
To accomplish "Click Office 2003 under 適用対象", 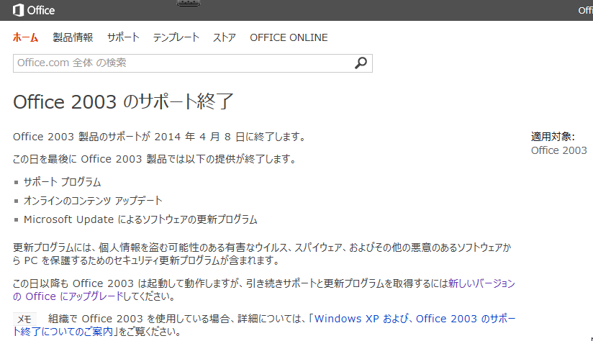I will click(x=558, y=150).
